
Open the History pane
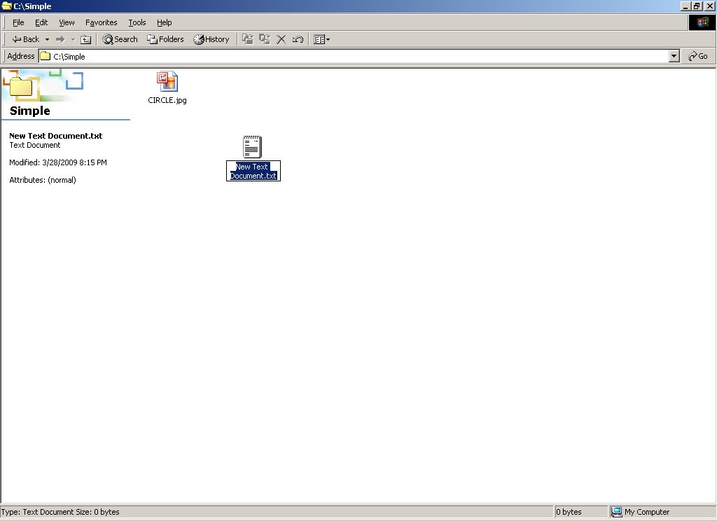211,39
